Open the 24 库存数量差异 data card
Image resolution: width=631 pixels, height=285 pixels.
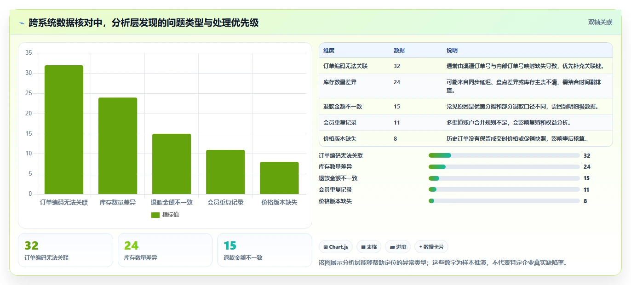tap(165, 250)
